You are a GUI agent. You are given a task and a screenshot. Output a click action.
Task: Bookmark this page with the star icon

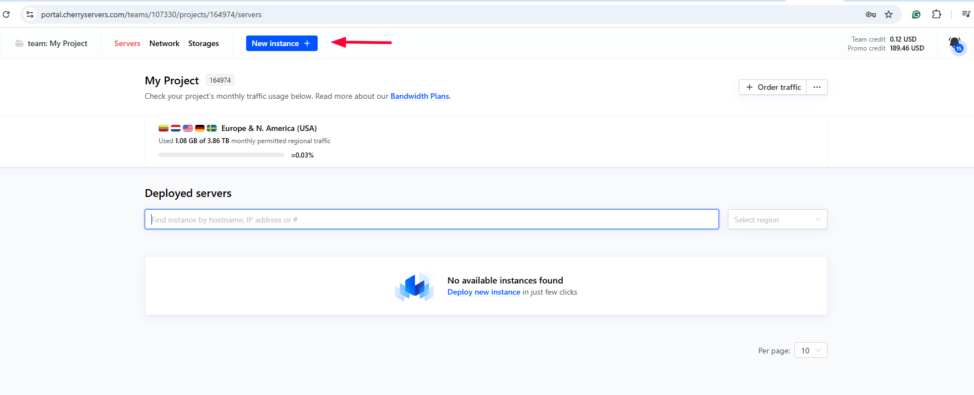(x=889, y=14)
